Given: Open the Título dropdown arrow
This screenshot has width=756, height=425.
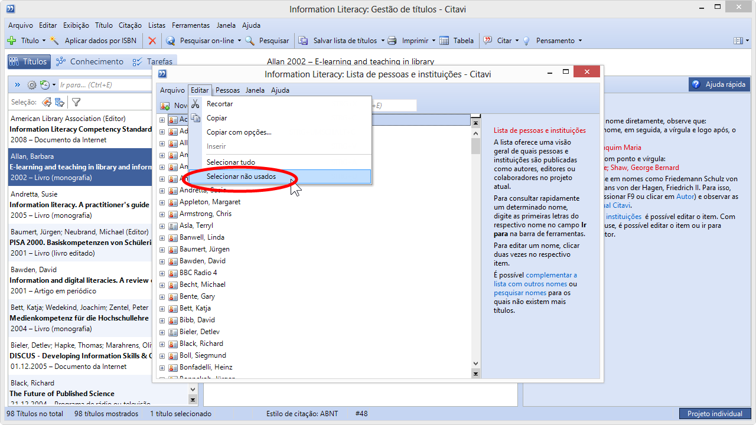Looking at the screenshot, I should click(44, 41).
